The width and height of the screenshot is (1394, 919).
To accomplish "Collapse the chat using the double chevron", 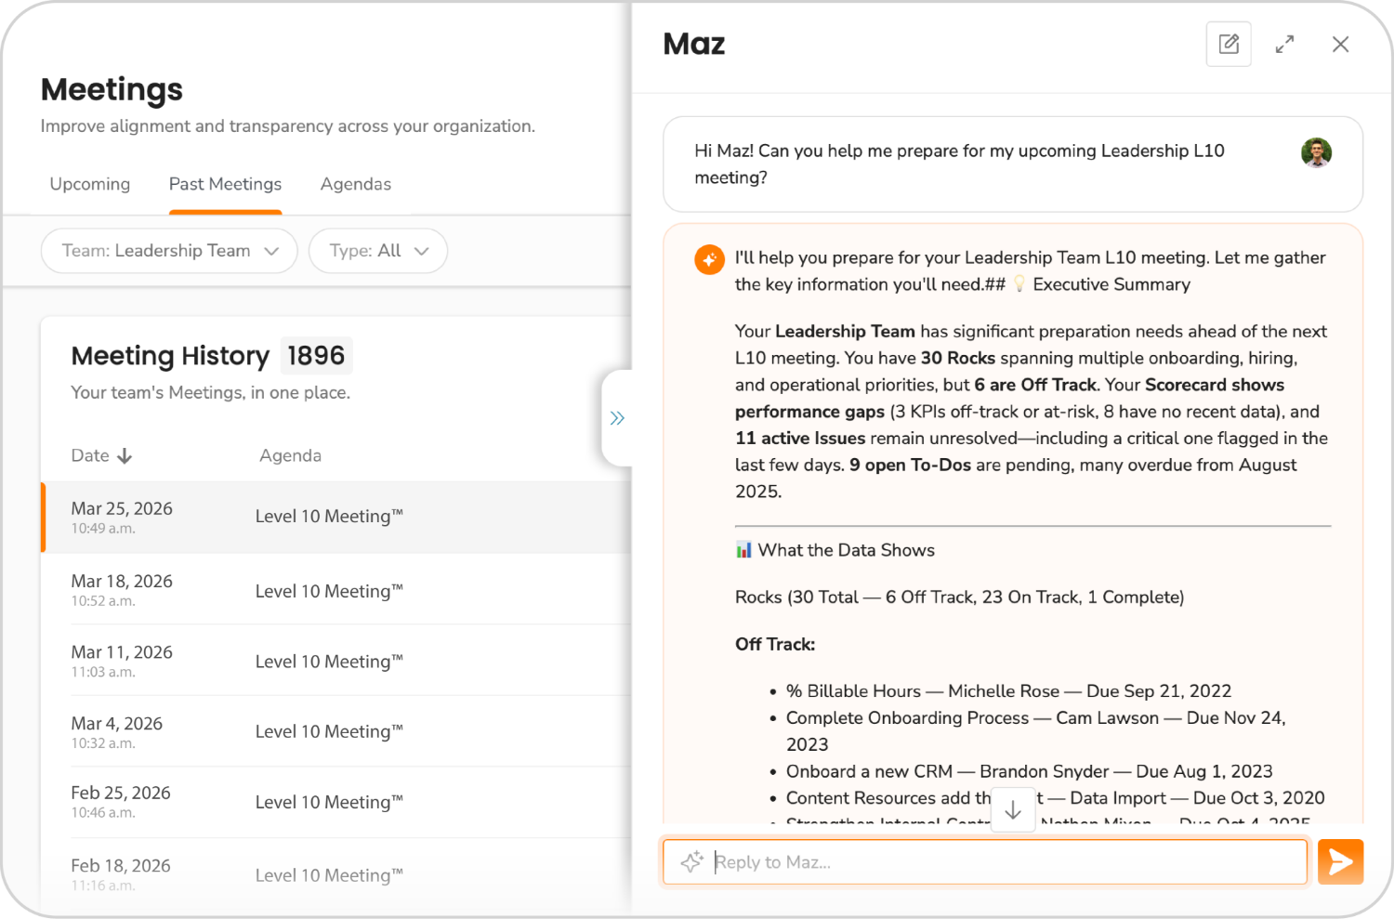I will [617, 418].
